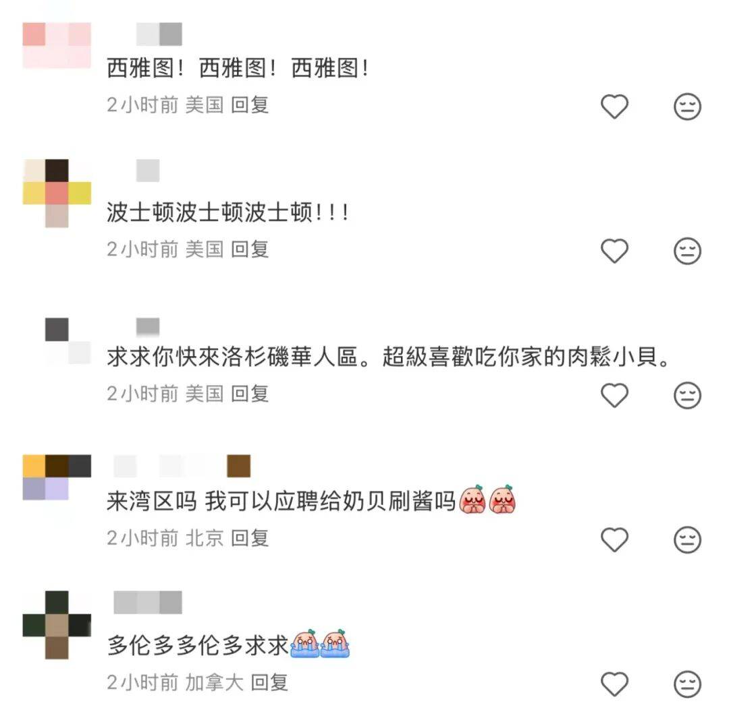Screen dimensions: 729x716
Task: Tap the dislike face on the 多伦多 comment
Action: (687, 684)
